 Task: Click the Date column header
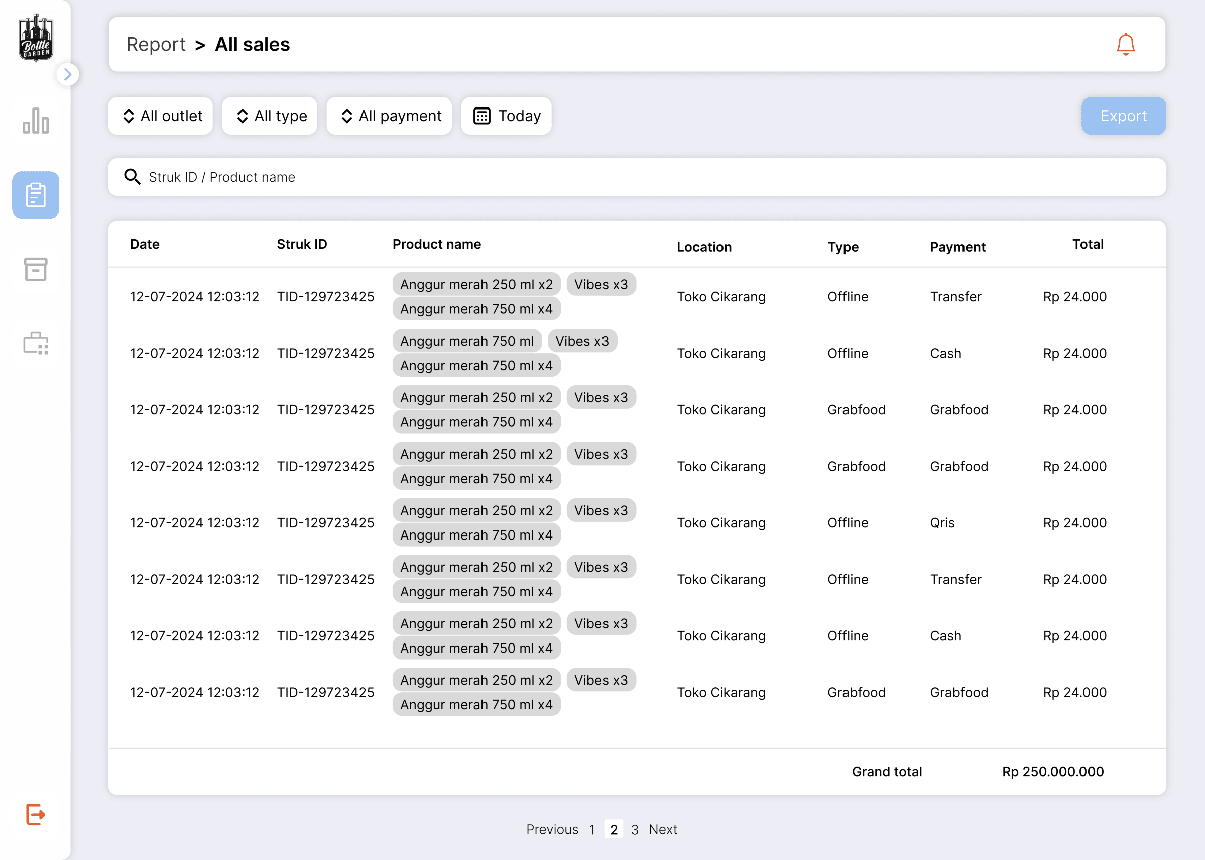pyautogui.click(x=145, y=244)
